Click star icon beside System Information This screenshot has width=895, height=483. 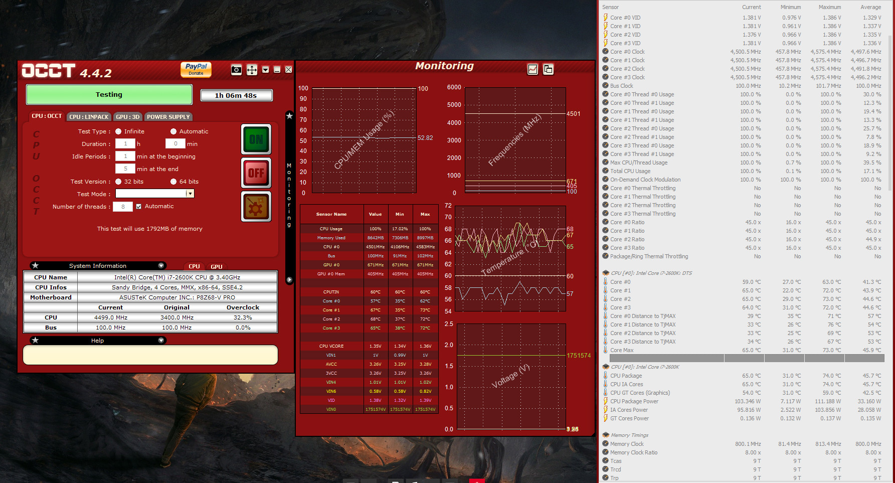click(x=35, y=266)
